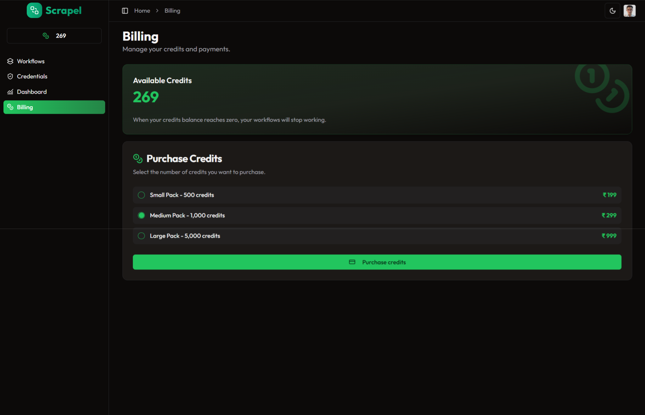Click the "Available Credits" heading
This screenshot has height=415, width=645.
point(162,80)
